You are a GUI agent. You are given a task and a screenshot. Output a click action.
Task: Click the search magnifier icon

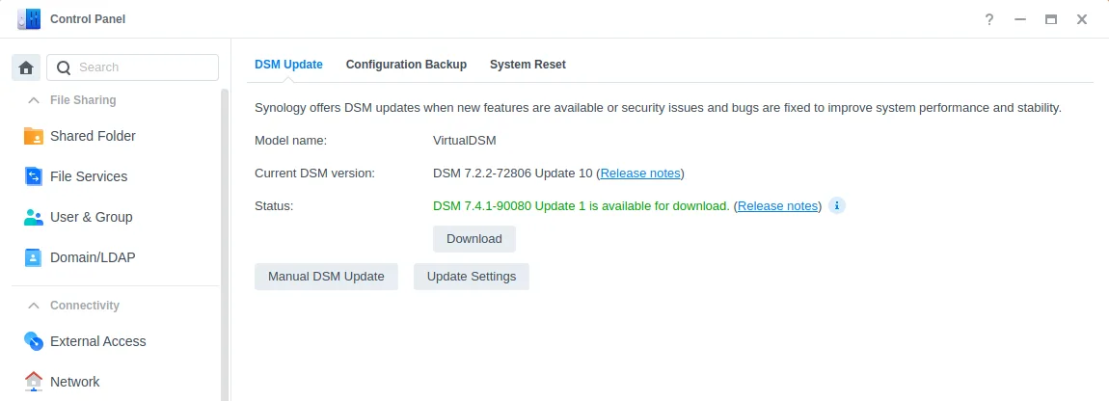[x=64, y=67]
